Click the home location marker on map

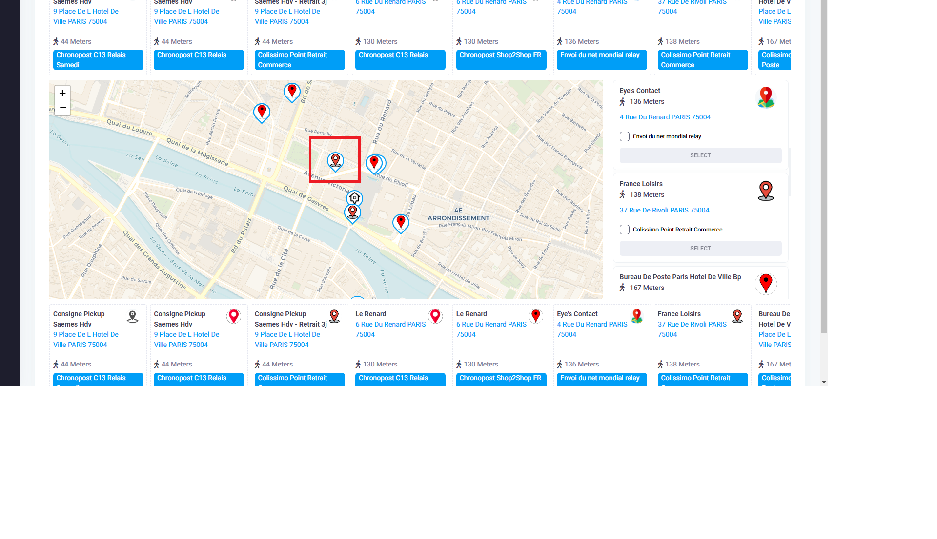pyautogui.click(x=354, y=198)
